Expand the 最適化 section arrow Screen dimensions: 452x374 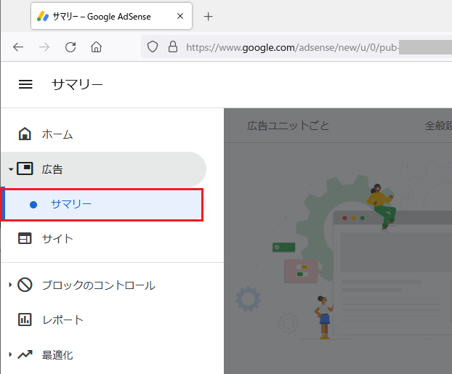10,355
